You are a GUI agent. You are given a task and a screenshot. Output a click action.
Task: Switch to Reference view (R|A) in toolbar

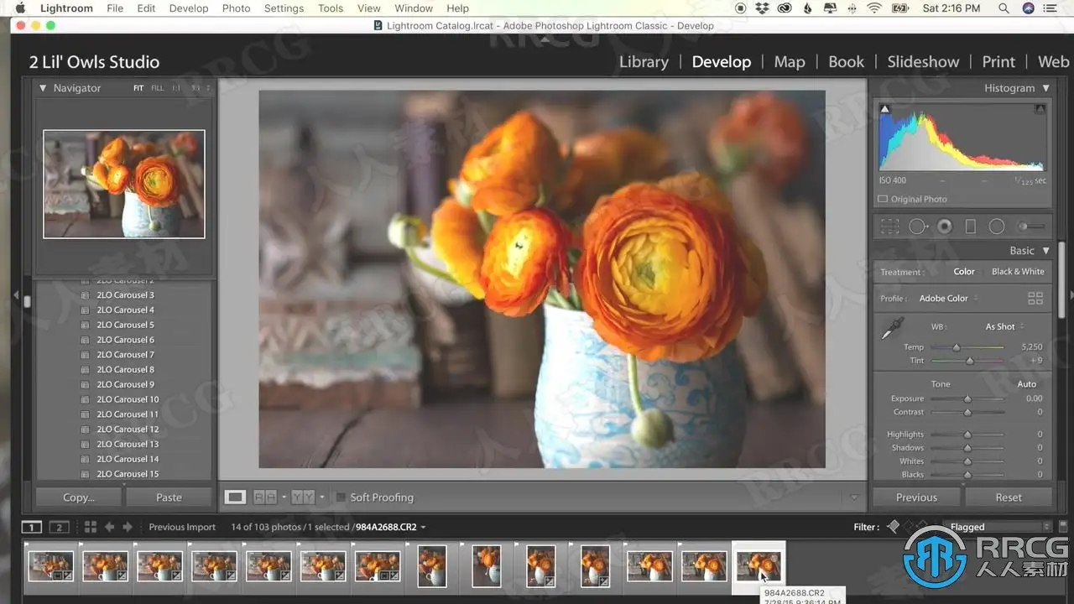pyautogui.click(x=265, y=497)
